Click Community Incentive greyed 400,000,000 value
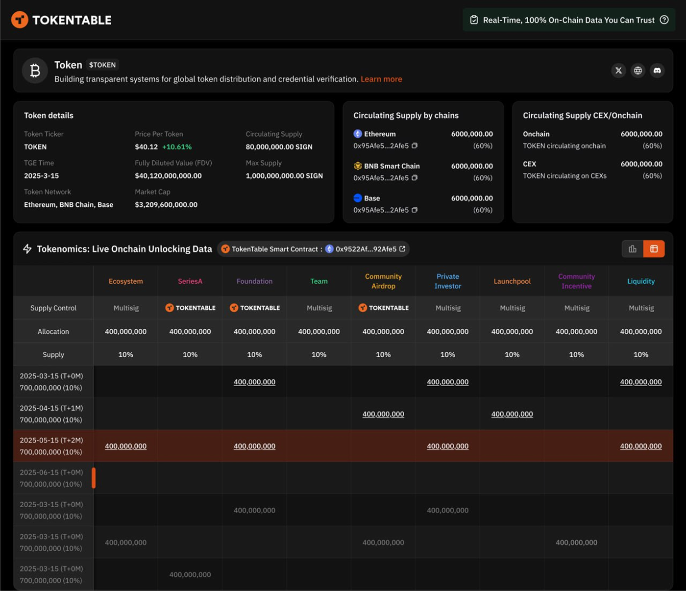This screenshot has width=686, height=591. click(577, 542)
